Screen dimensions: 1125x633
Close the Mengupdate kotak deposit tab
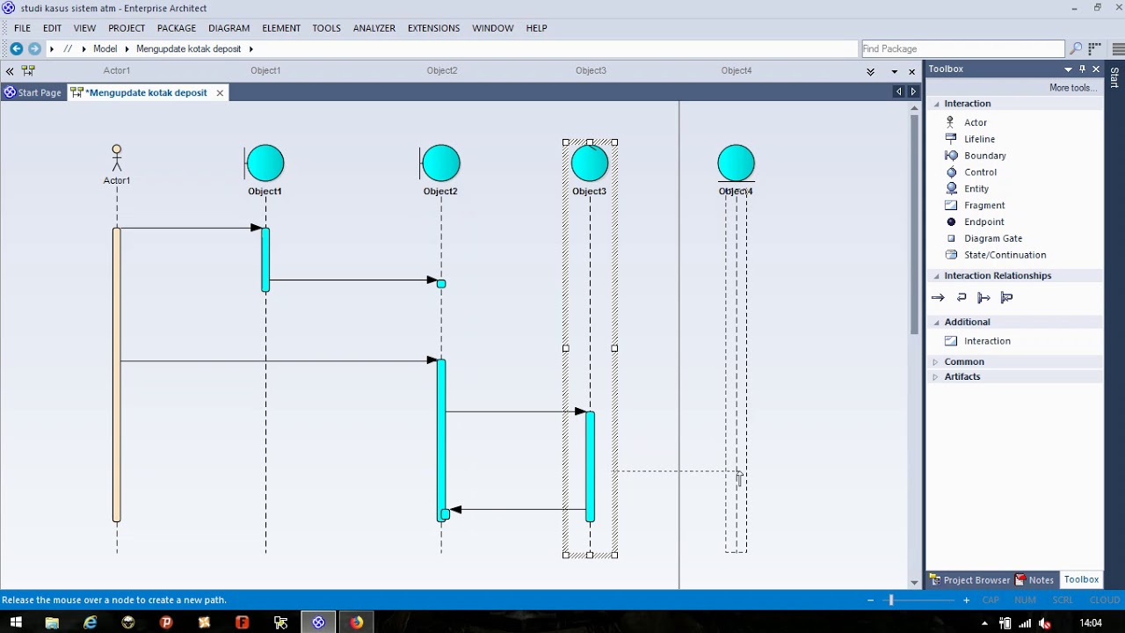pyautogui.click(x=220, y=92)
